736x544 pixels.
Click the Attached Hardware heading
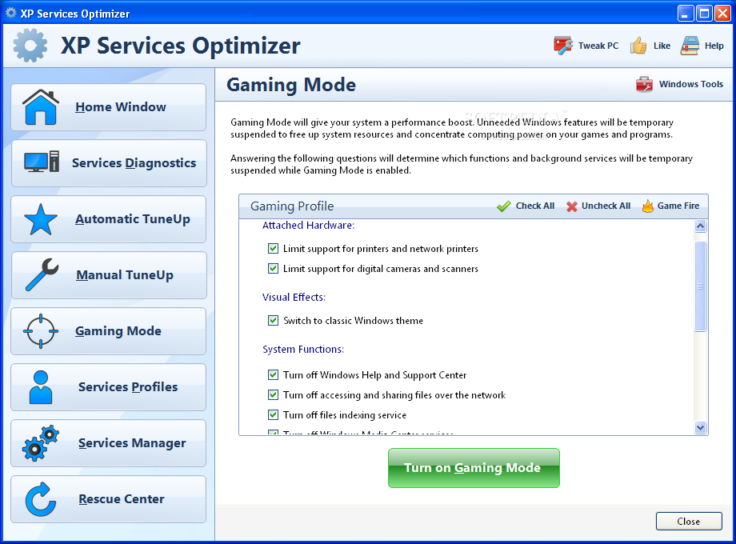click(x=308, y=226)
